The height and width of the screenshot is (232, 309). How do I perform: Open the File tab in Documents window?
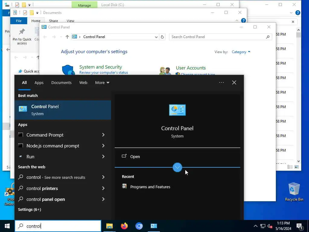(19, 21)
